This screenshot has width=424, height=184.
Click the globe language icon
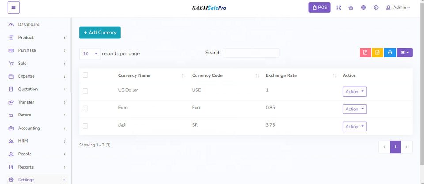point(363,8)
